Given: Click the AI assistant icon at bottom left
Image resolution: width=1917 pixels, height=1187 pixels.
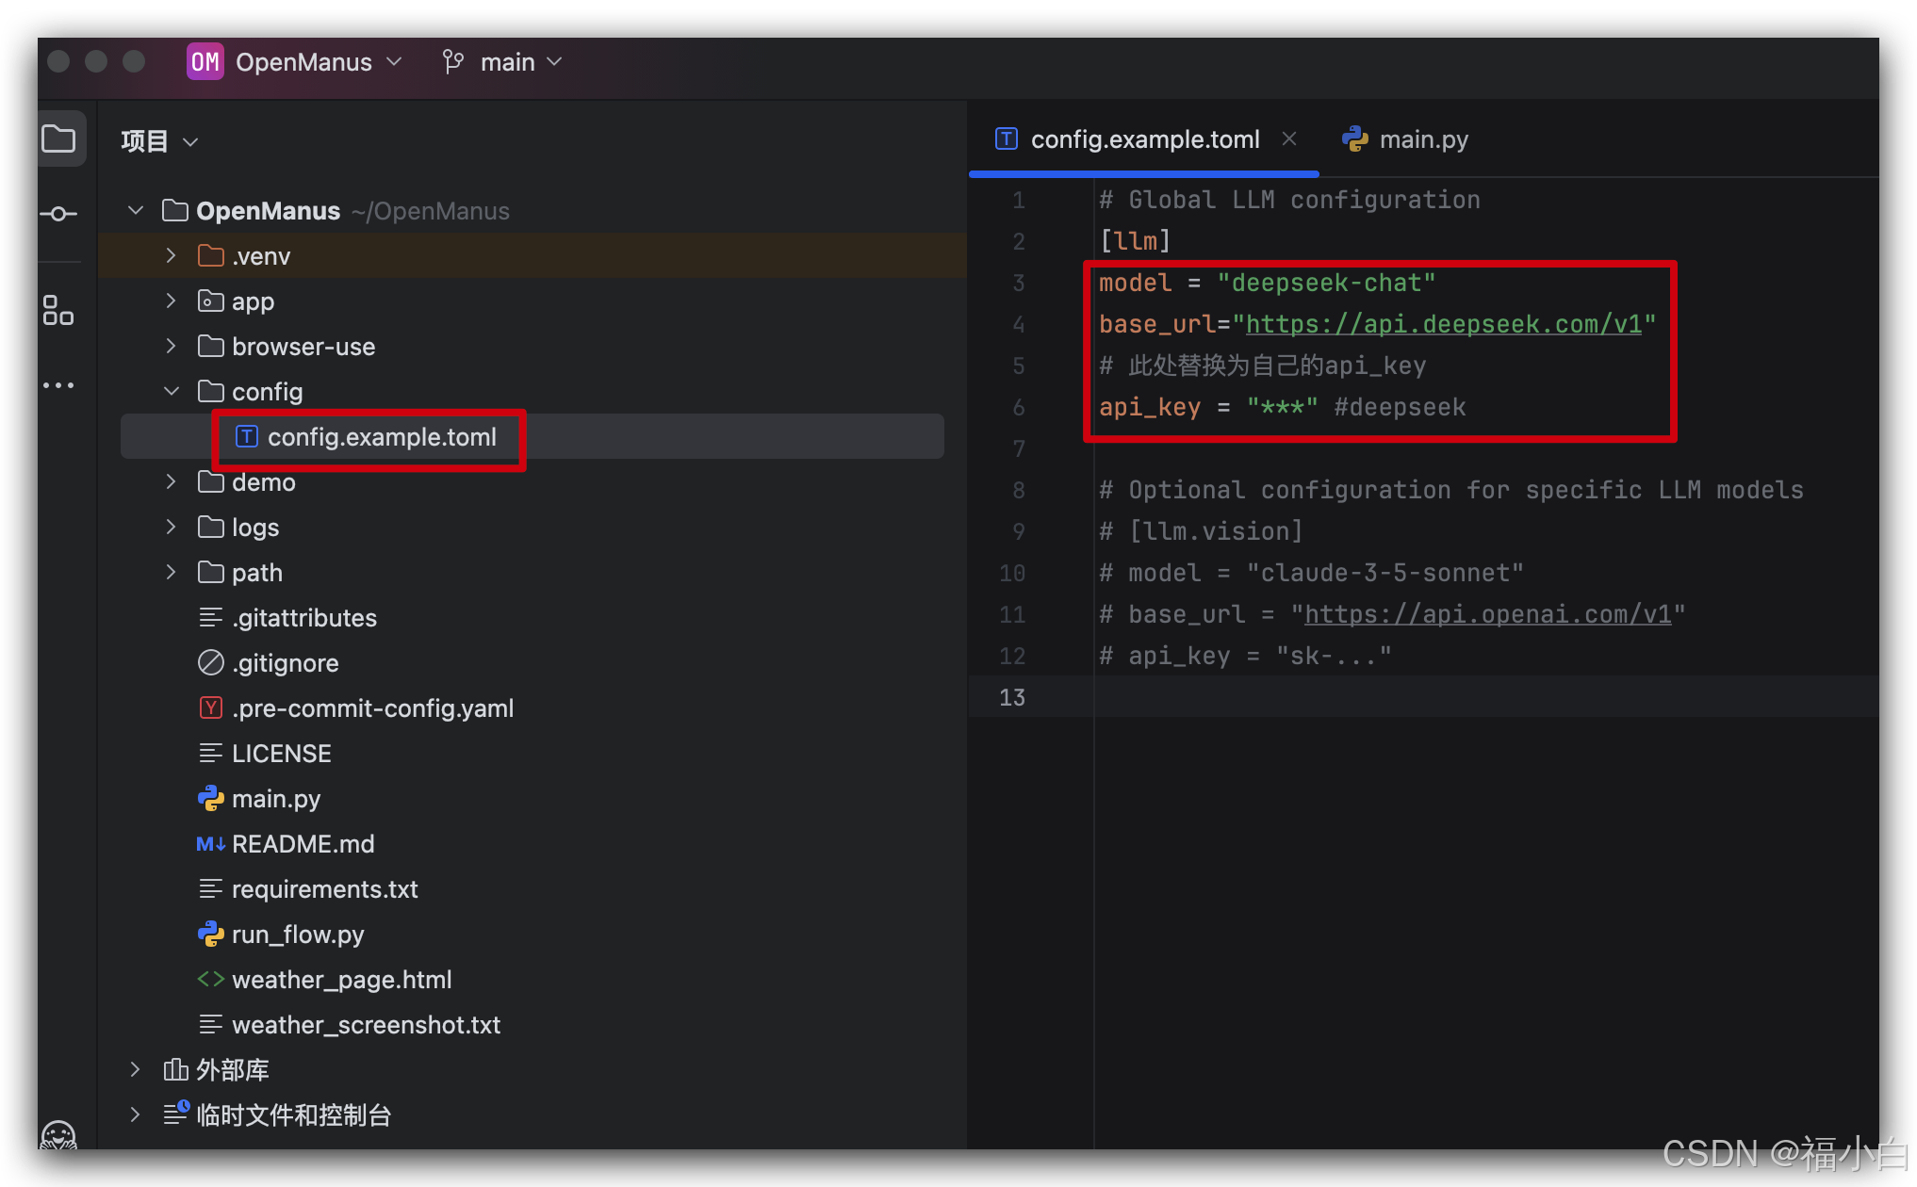Looking at the screenshot, I should click(58, 1135).
